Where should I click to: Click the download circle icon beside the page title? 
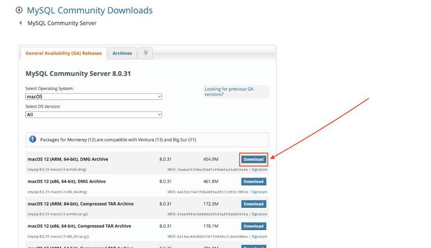pos(19,10)
